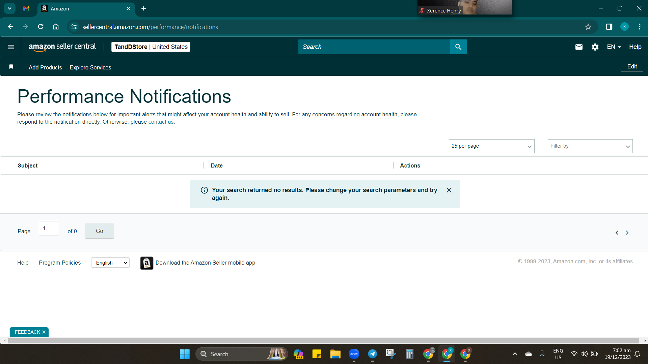Switch to the pinned Gmail tab

click(x=26, y=8)
